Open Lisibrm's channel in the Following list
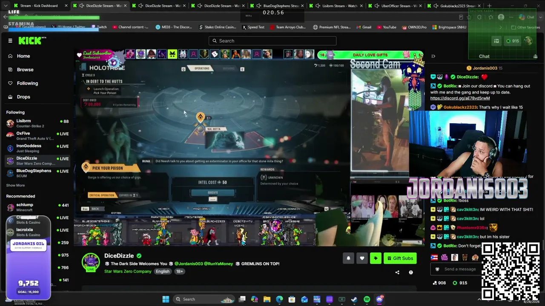This screenshot has height=306, width=545. tap(37, 123)
